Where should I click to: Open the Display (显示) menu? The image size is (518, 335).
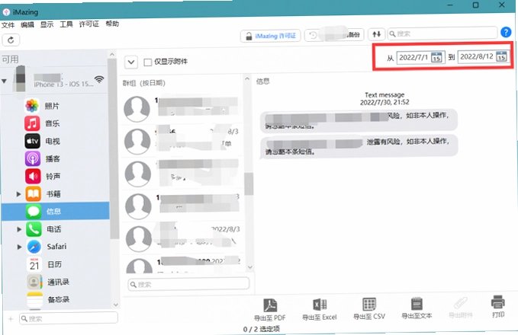[47, 24]
